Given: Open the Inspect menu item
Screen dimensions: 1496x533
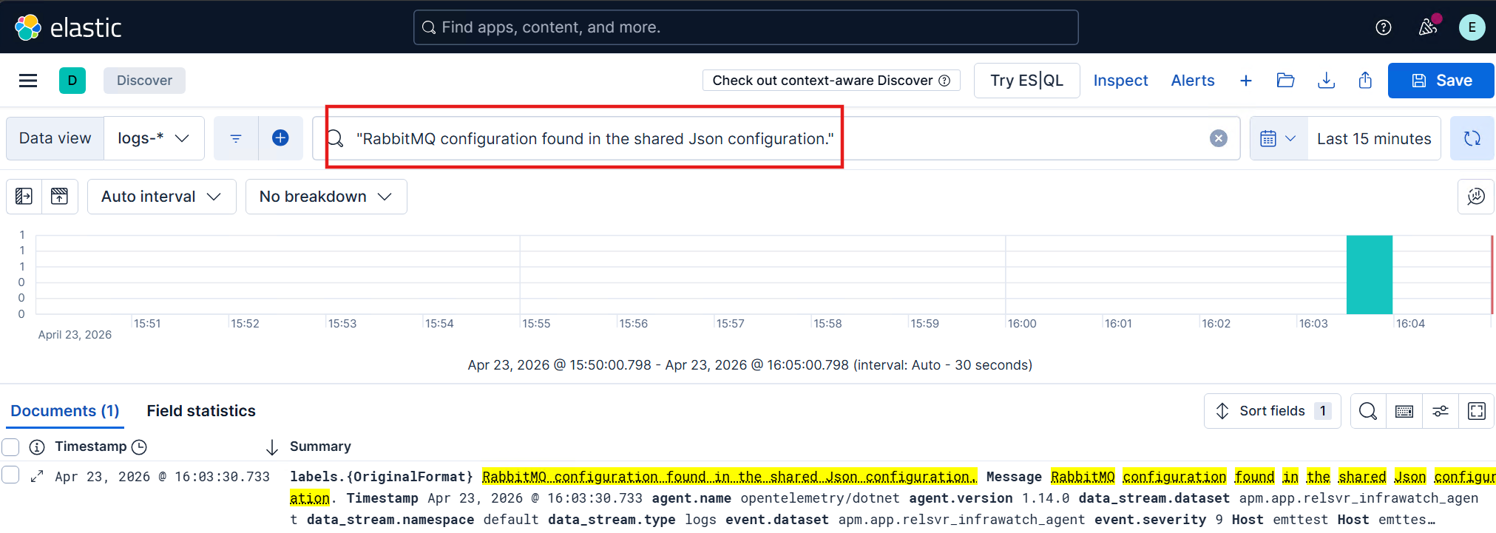Looking at the screenshot, I should coord(1120,81).
